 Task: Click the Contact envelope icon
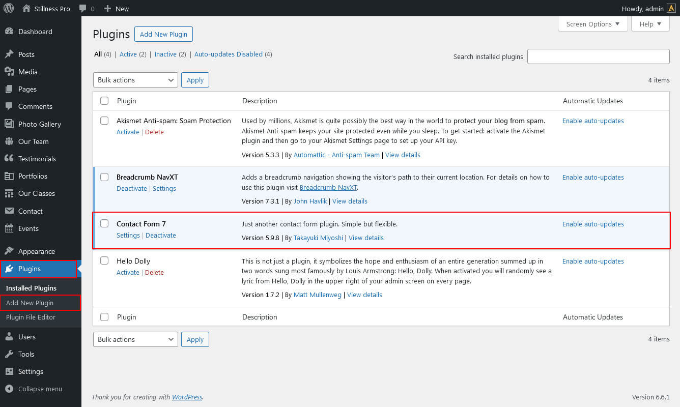(x=9, y=211)
